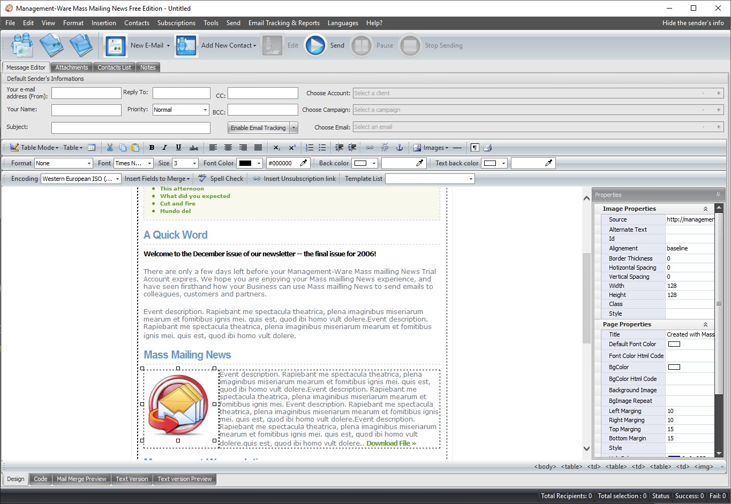This screenshot has width=731, height=504.
Task: Toggle bold formatting
Action: pos(152,148)
